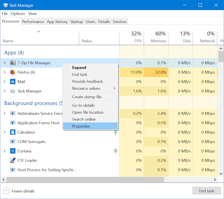Image resolution: width=224 pixels, height=199 pixels.
Task: Click the COM Surrogate icon
Action: (x=13, y=142)
